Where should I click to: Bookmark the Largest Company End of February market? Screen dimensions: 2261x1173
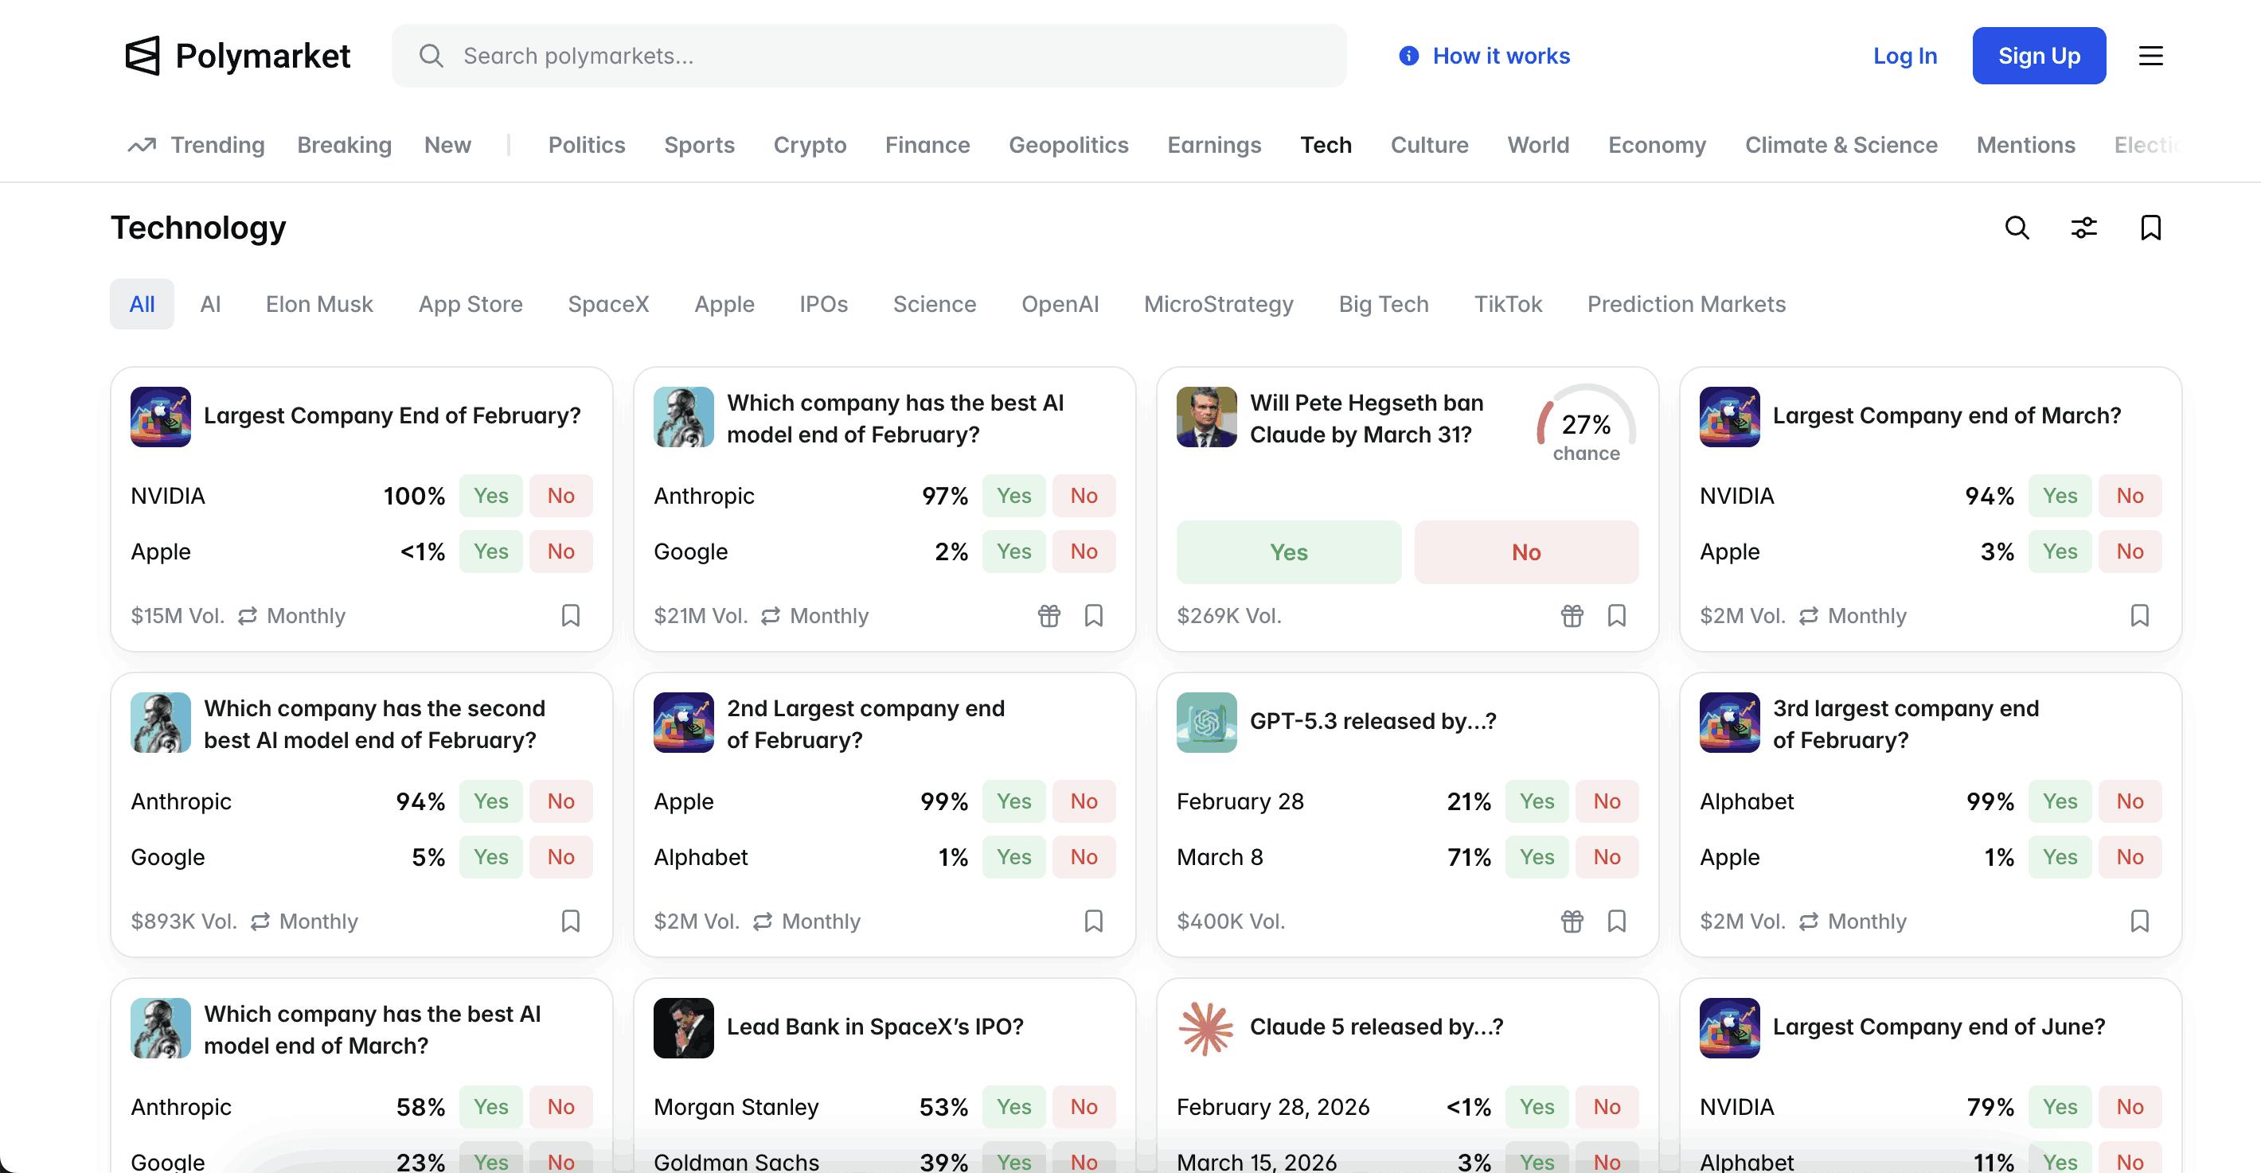tap(571, 615)
